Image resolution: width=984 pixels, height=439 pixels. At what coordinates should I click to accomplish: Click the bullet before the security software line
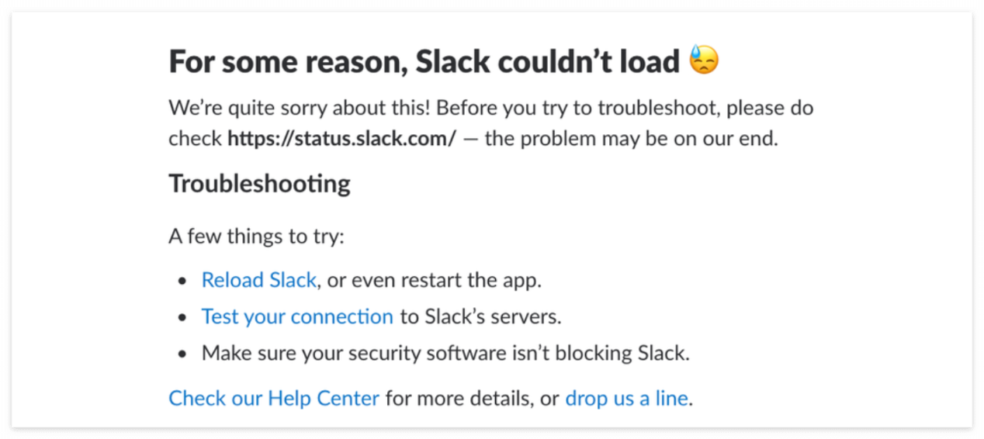pyautogui.click(x=182, y=354)
